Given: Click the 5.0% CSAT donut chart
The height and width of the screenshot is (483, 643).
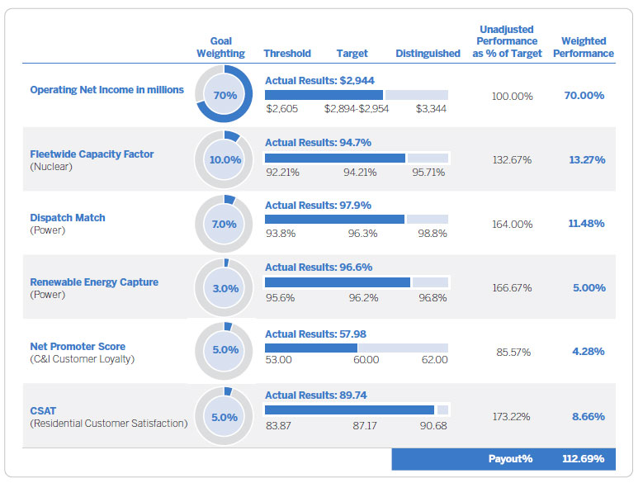Looking at the screenshot, I should pyautogui.click(x=224, y=417).
